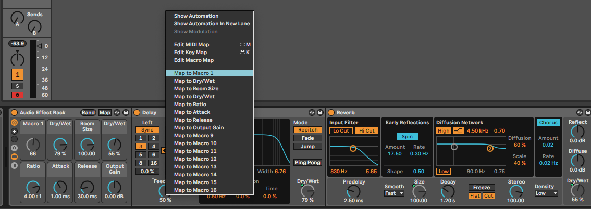Viewport: 591px width, 209px height.
Task: Select delay time division 16
Action: (x=153, y=163)
